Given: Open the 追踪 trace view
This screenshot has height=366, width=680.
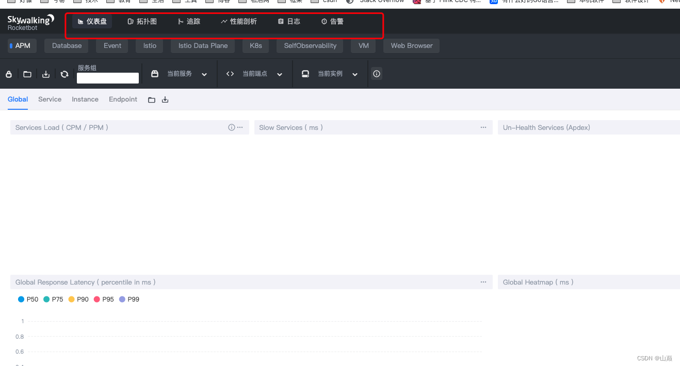Looking at the screenshot, I should [x=189, y=21].
